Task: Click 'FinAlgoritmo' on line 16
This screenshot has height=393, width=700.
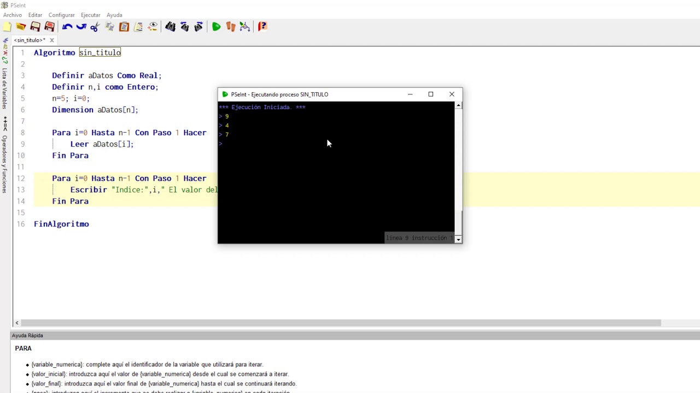Action: (x=61, y=224)
